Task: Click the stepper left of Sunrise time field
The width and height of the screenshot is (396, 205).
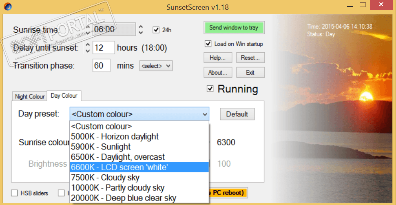Action: (88, 29)
